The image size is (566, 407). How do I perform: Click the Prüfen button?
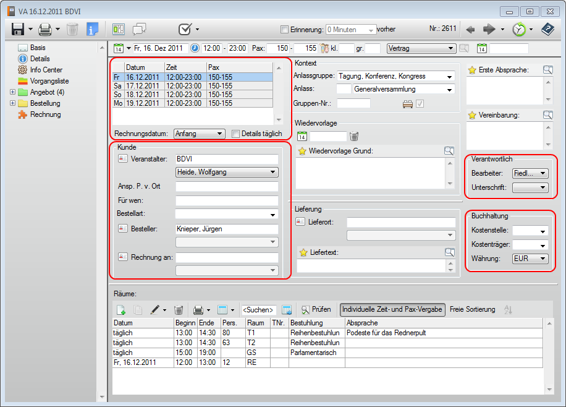[x=316, y=309]
